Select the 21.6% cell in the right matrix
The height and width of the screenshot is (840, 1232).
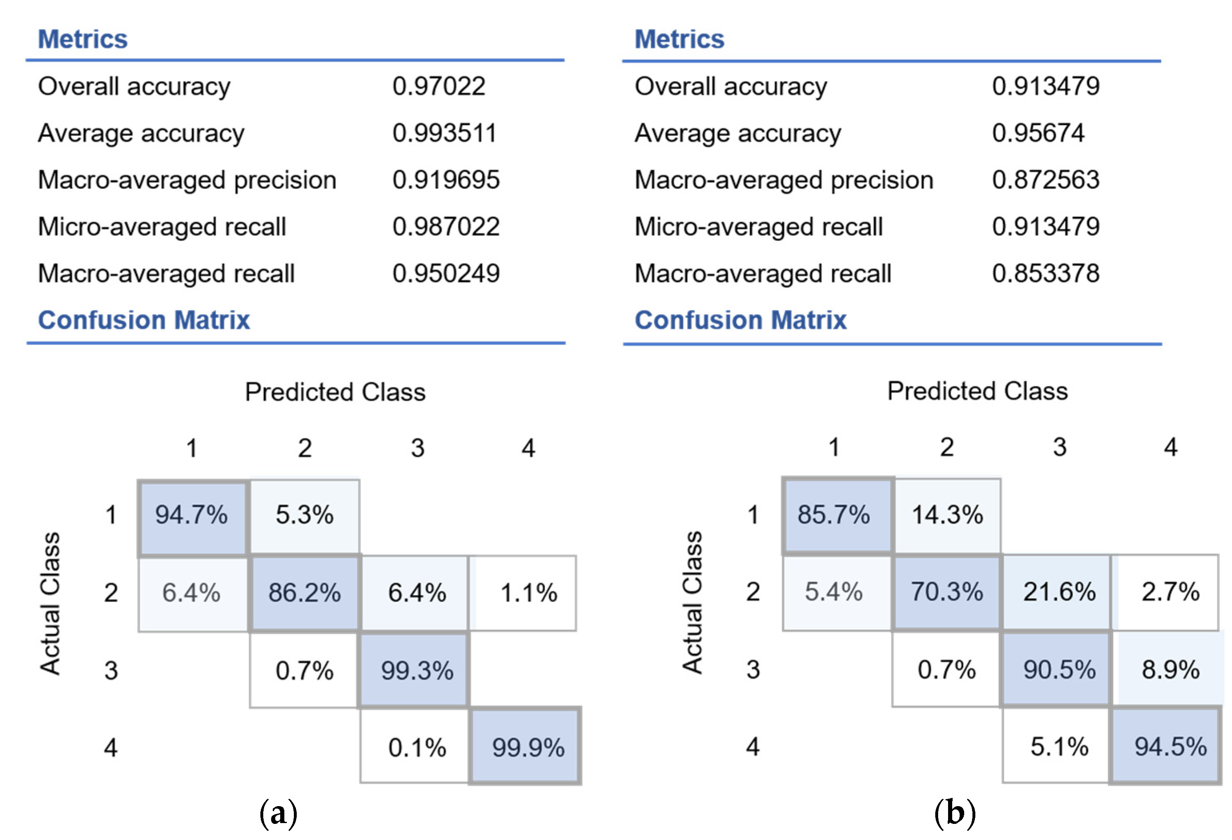pyautogui.click(x=1059, y=592)
